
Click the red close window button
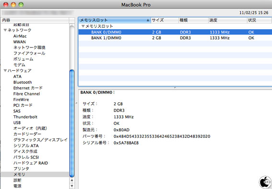point(6,5)
